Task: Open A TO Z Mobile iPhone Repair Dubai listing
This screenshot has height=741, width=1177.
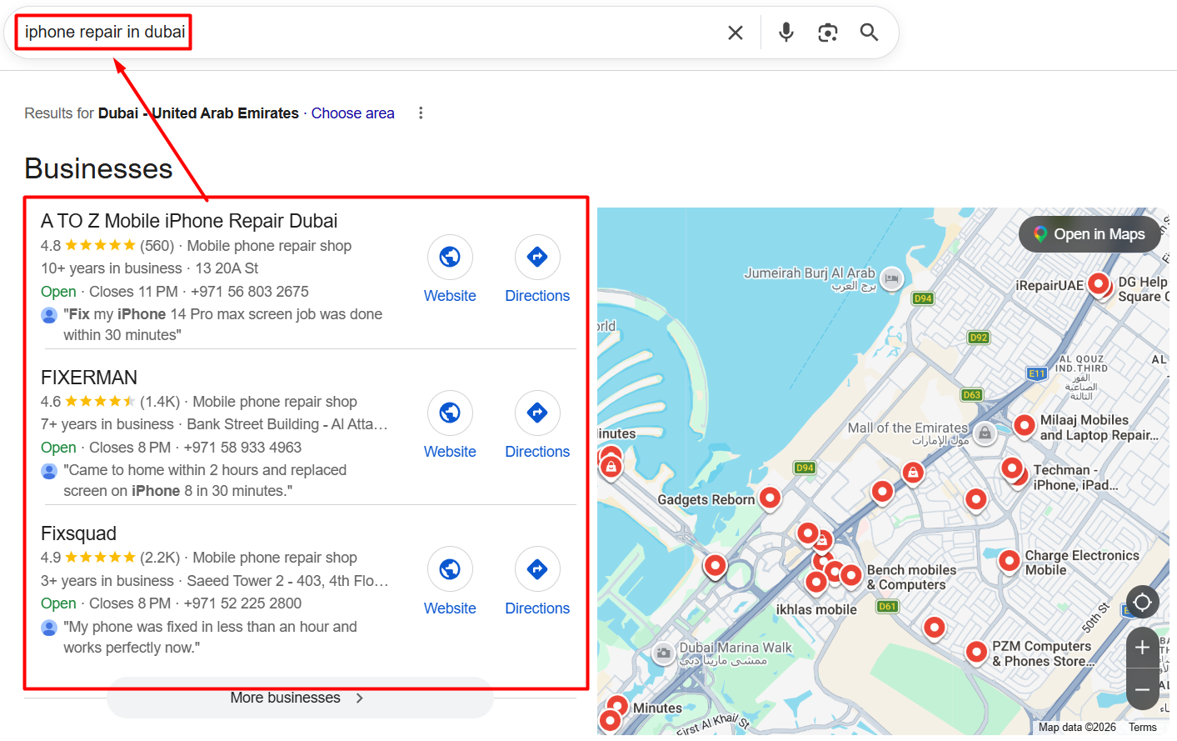Action: [x=189, y=221]
